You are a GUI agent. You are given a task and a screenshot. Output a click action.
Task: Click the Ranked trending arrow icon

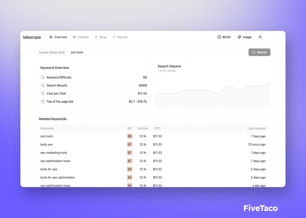[x=114, y=37]
